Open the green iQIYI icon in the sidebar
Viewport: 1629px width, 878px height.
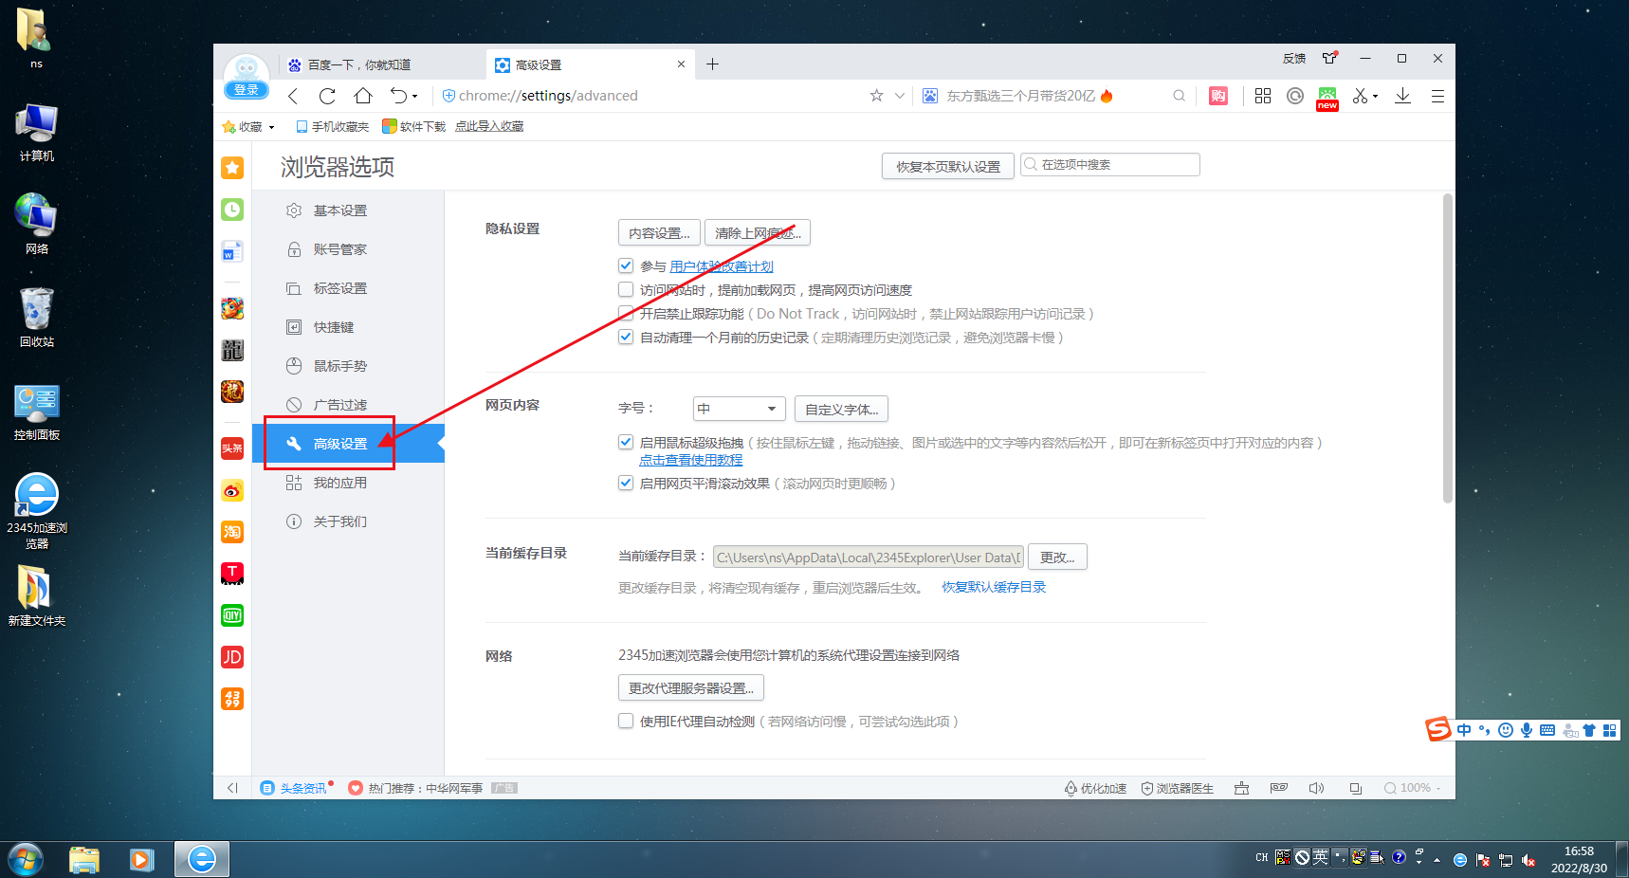(232, 615)
